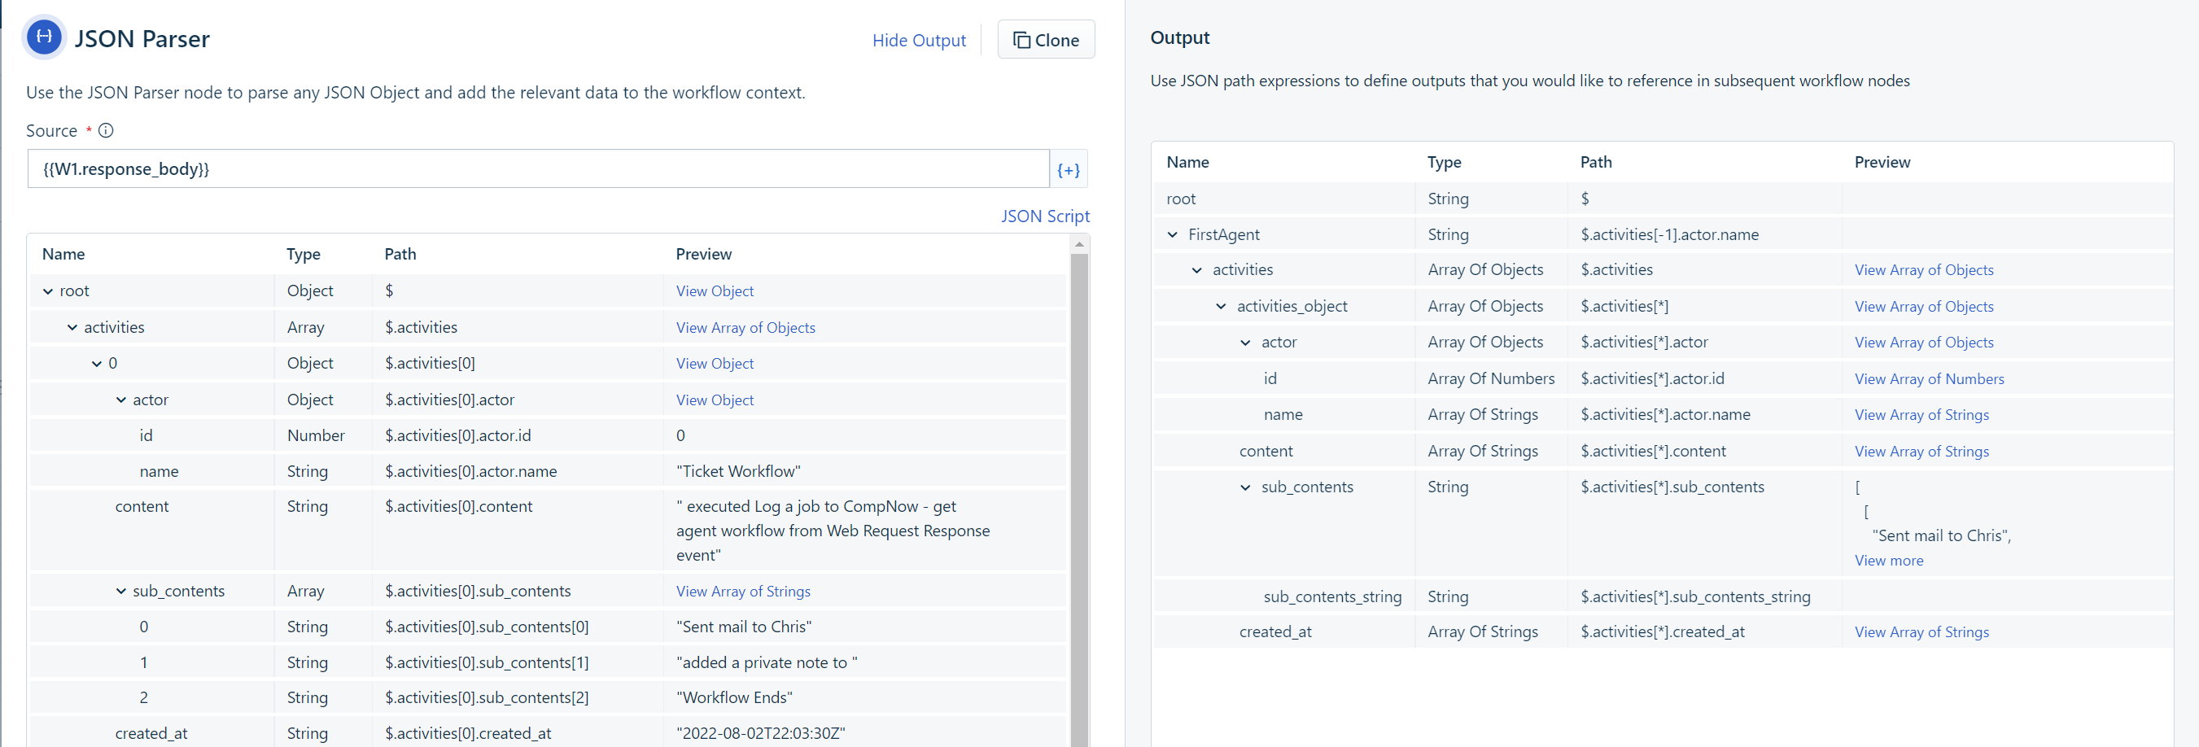2199x747 pixels.
Task: Select the name row in source tree
Action: click(547, 471)
